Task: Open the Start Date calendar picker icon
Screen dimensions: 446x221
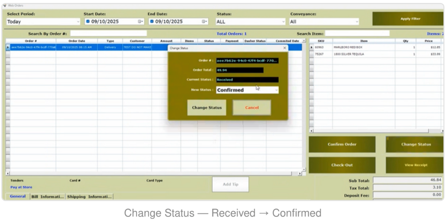Action: click(140, 22)
